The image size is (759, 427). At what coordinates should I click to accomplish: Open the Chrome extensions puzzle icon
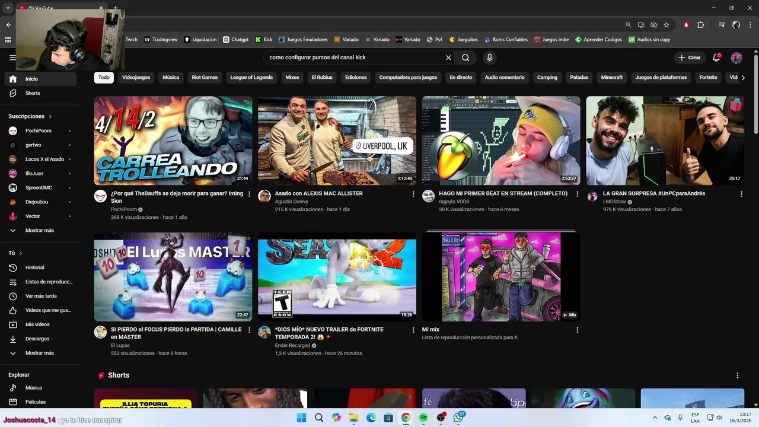[x=701, y=25]
